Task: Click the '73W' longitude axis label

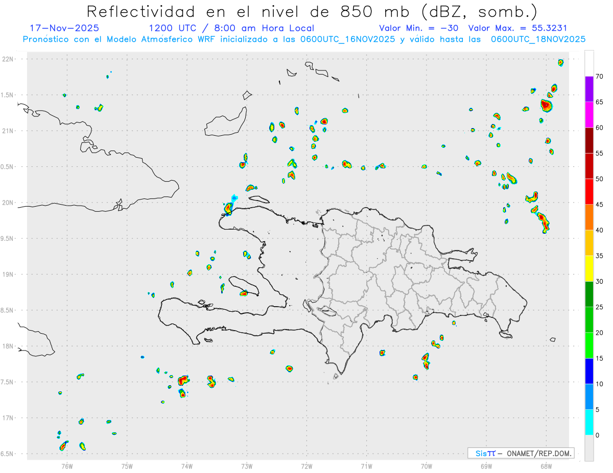Action: tap(247, 466)
